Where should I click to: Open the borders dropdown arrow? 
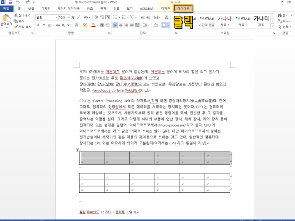pyautogui.click(x=168, y=25)
